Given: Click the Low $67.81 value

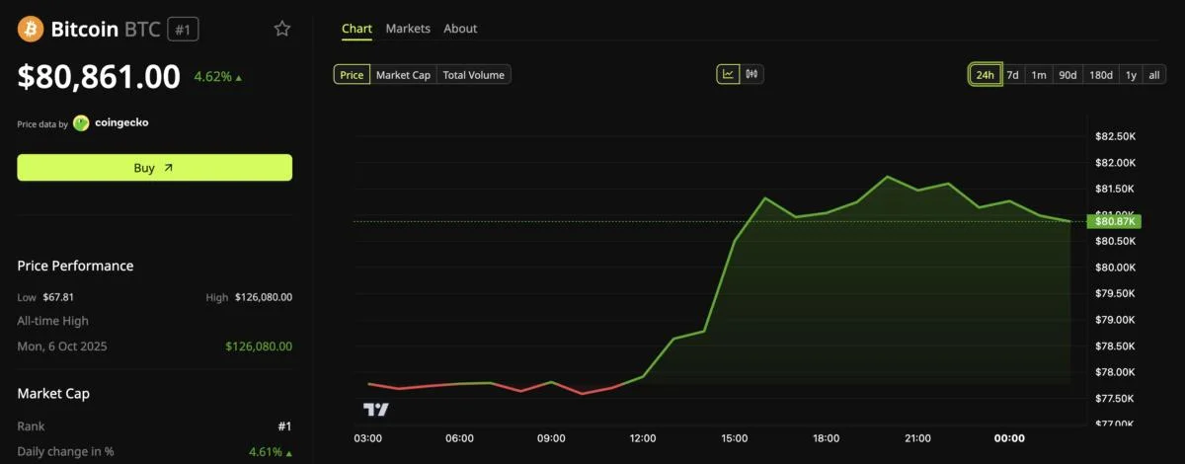Looking at the screenshot, I should [58, 297].
